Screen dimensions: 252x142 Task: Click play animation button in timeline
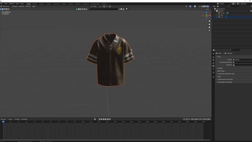tap(106, 119)
